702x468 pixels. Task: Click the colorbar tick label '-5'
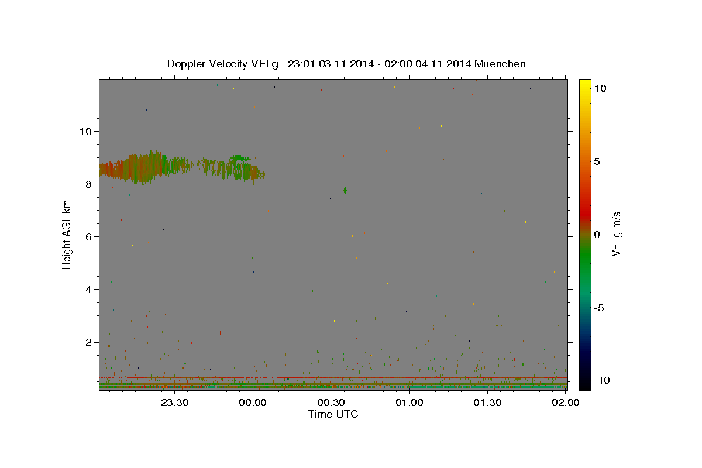[599, 308]
